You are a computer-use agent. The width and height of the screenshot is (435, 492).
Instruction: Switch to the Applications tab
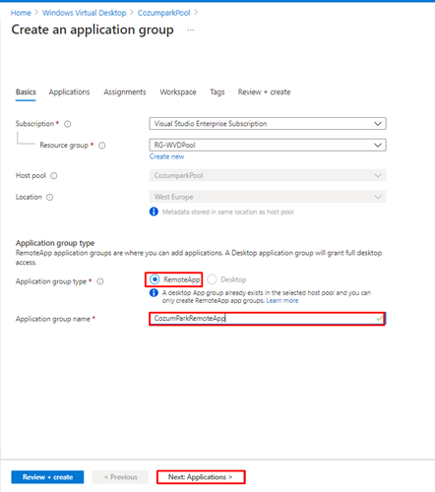pos(69,92)
